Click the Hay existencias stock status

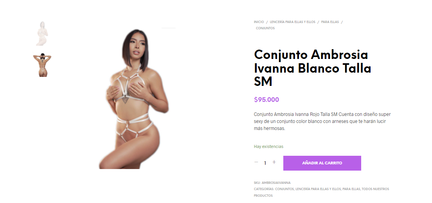[x=268, y=147]
